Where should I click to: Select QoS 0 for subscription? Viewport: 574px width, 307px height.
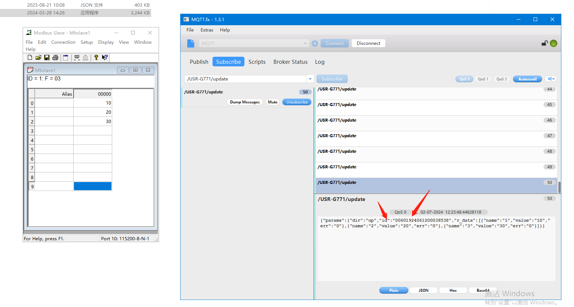click(x=464, y=79)
